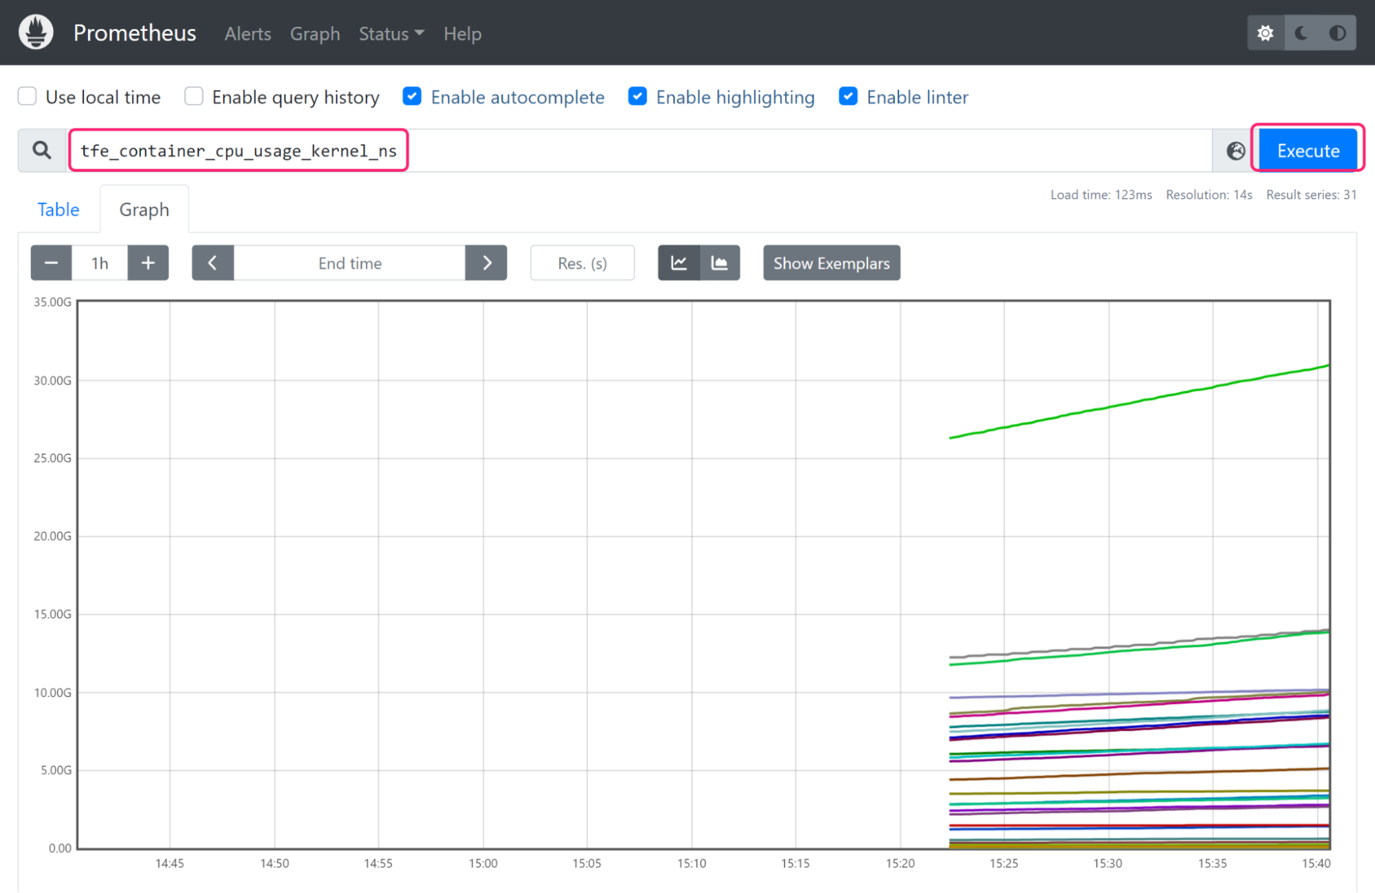Select the line graph display icon

pyautogui.click(x=678, y=263)
